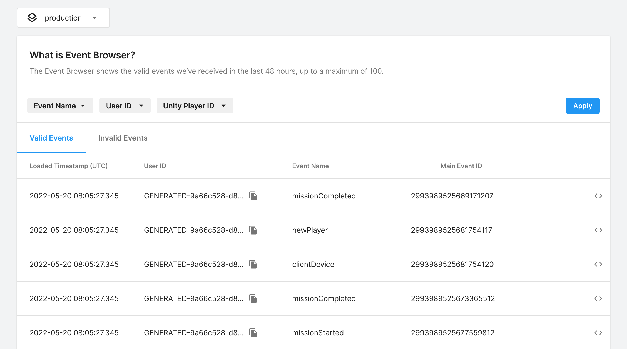The image size is (627, 349).
Task: View code for event 2993989525669171207
Action: coord(598,196)
